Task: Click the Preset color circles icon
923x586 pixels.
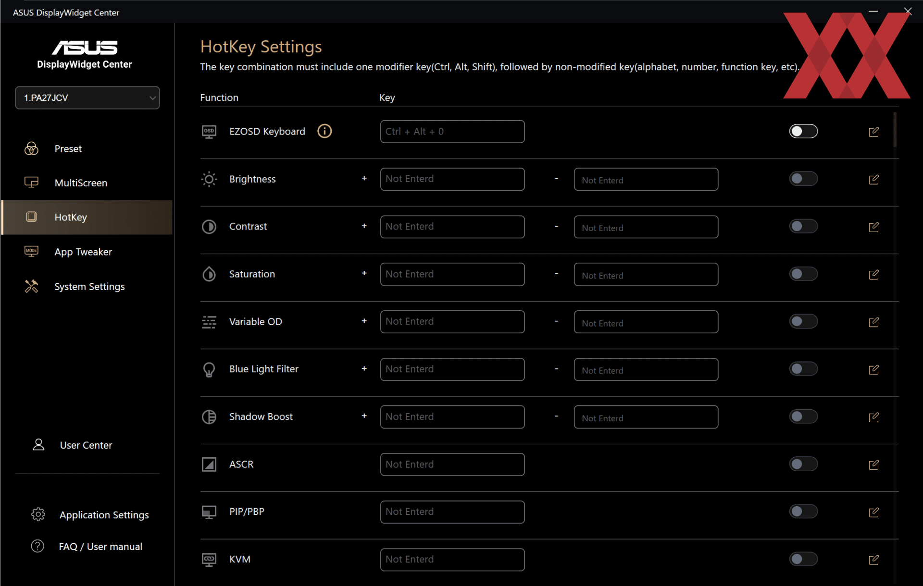Action: click(x=31, y=148)
